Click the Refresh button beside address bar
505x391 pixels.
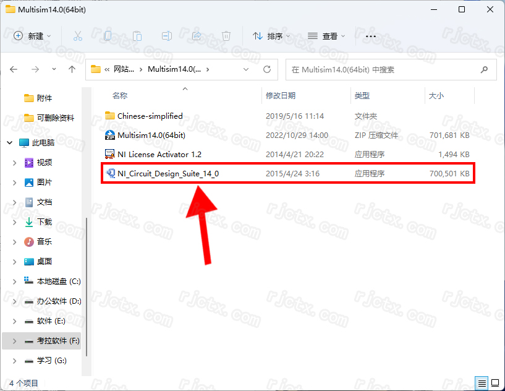(267, 69)
